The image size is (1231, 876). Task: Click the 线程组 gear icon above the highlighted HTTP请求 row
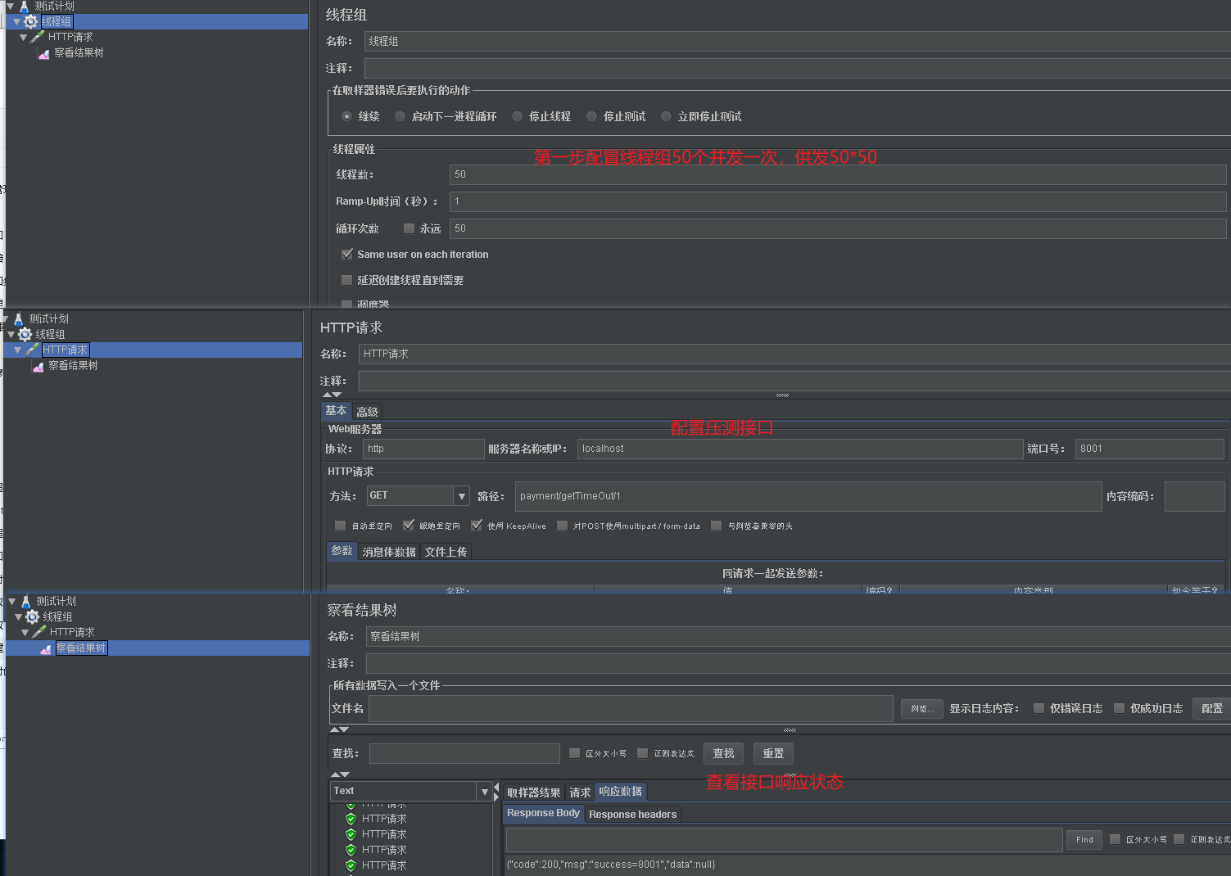(25, 334)
